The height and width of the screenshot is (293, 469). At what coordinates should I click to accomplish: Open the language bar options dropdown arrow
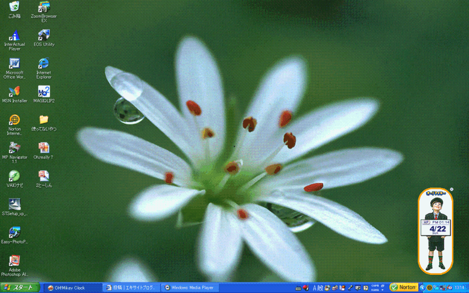[x=383, y=289]
